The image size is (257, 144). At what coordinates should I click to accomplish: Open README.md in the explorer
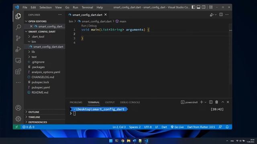pyautogui.click(x=45, y=92)
